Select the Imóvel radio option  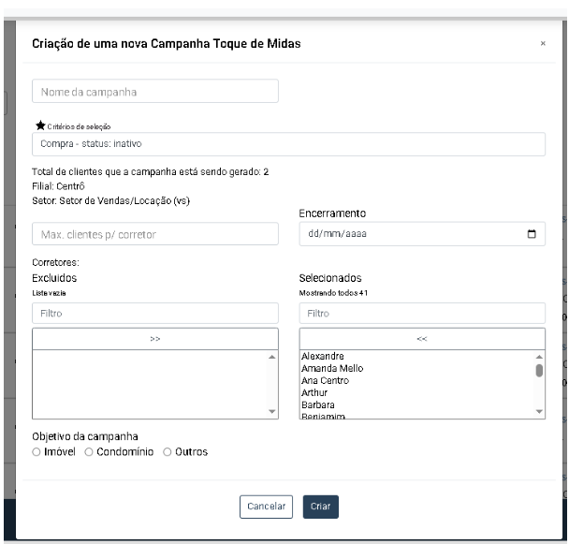point(36,452)
